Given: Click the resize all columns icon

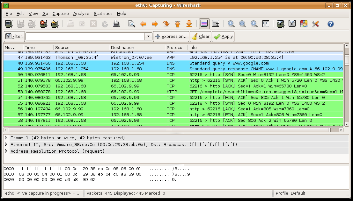Looking at the screenshot, I should (x=266, y=24).
